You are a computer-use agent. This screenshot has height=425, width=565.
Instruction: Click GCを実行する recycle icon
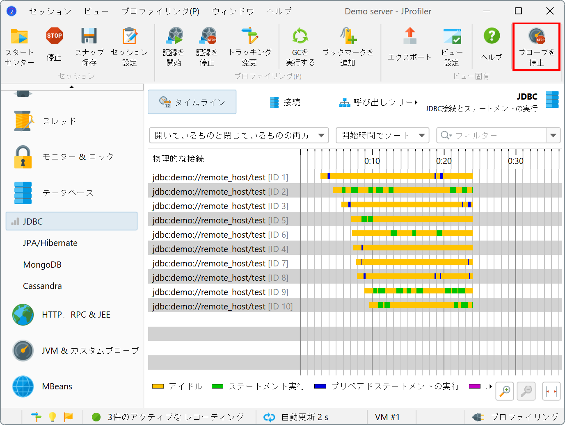[300, 36]
